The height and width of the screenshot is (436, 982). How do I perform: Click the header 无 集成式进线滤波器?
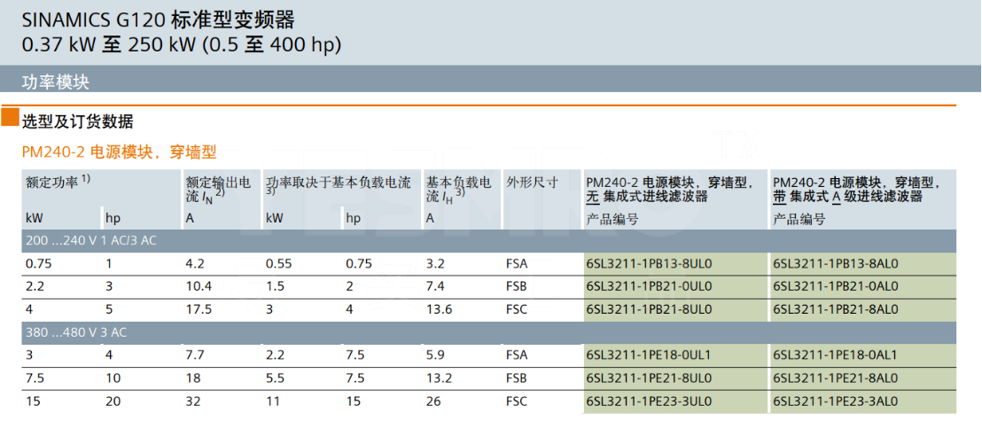(647, 197)
